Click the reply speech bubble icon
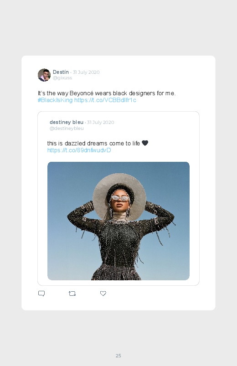 tap(41, 294)
